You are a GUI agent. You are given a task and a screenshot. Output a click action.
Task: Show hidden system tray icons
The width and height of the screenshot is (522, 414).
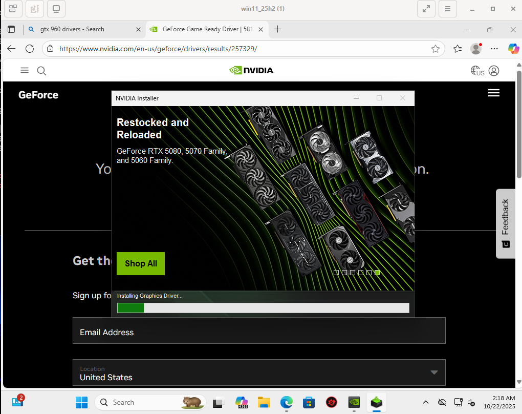coord(426,402)
